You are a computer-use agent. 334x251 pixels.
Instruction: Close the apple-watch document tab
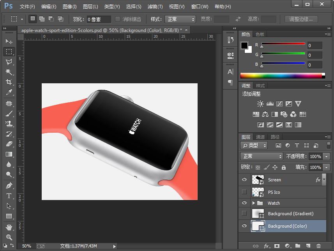(x=186, y=30)
